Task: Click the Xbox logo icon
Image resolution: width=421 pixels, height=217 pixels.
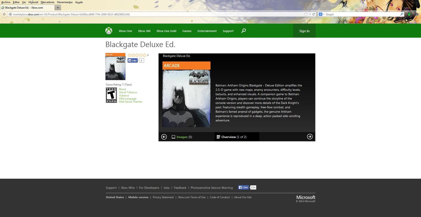Action: (109, 31)
